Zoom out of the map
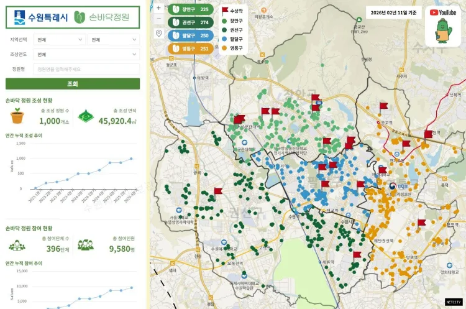Screen dimensions: 466x309 [159, 19]
